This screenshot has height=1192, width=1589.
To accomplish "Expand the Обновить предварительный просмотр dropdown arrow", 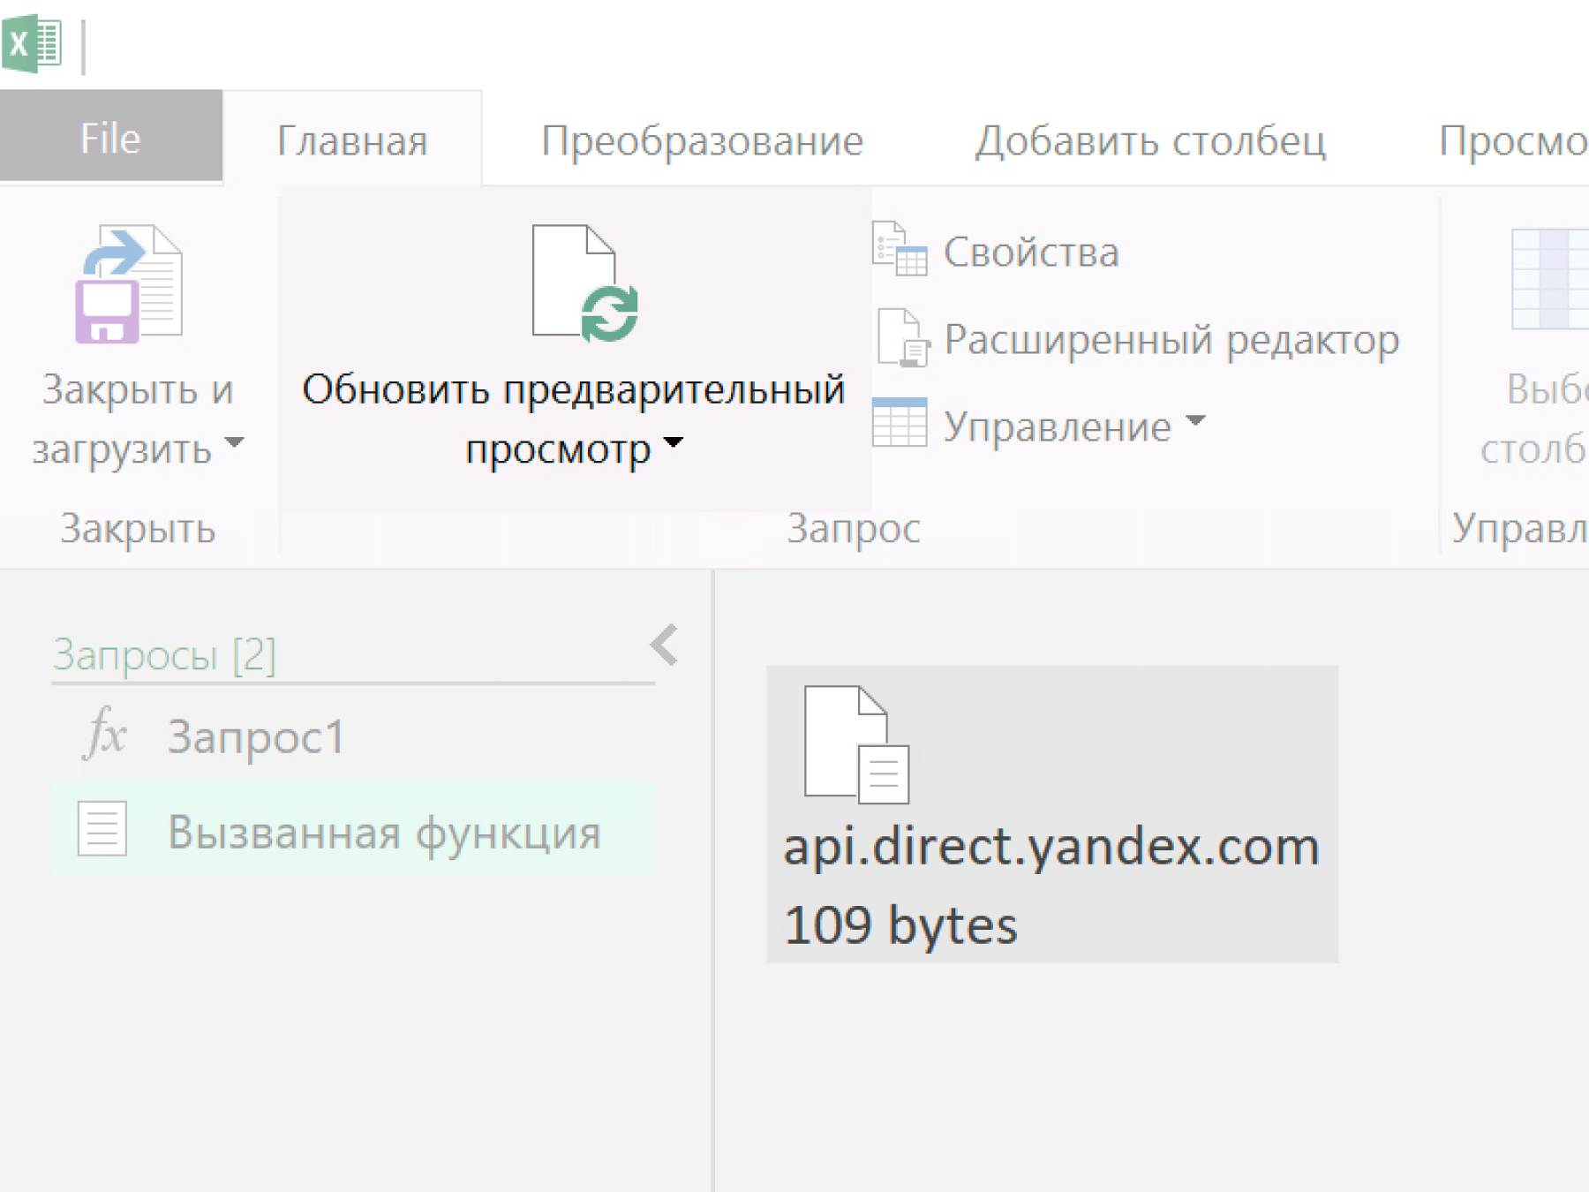I will point(674,441).
